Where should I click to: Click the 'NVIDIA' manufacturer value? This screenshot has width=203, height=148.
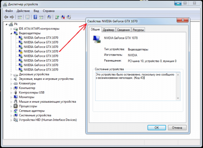132,55
